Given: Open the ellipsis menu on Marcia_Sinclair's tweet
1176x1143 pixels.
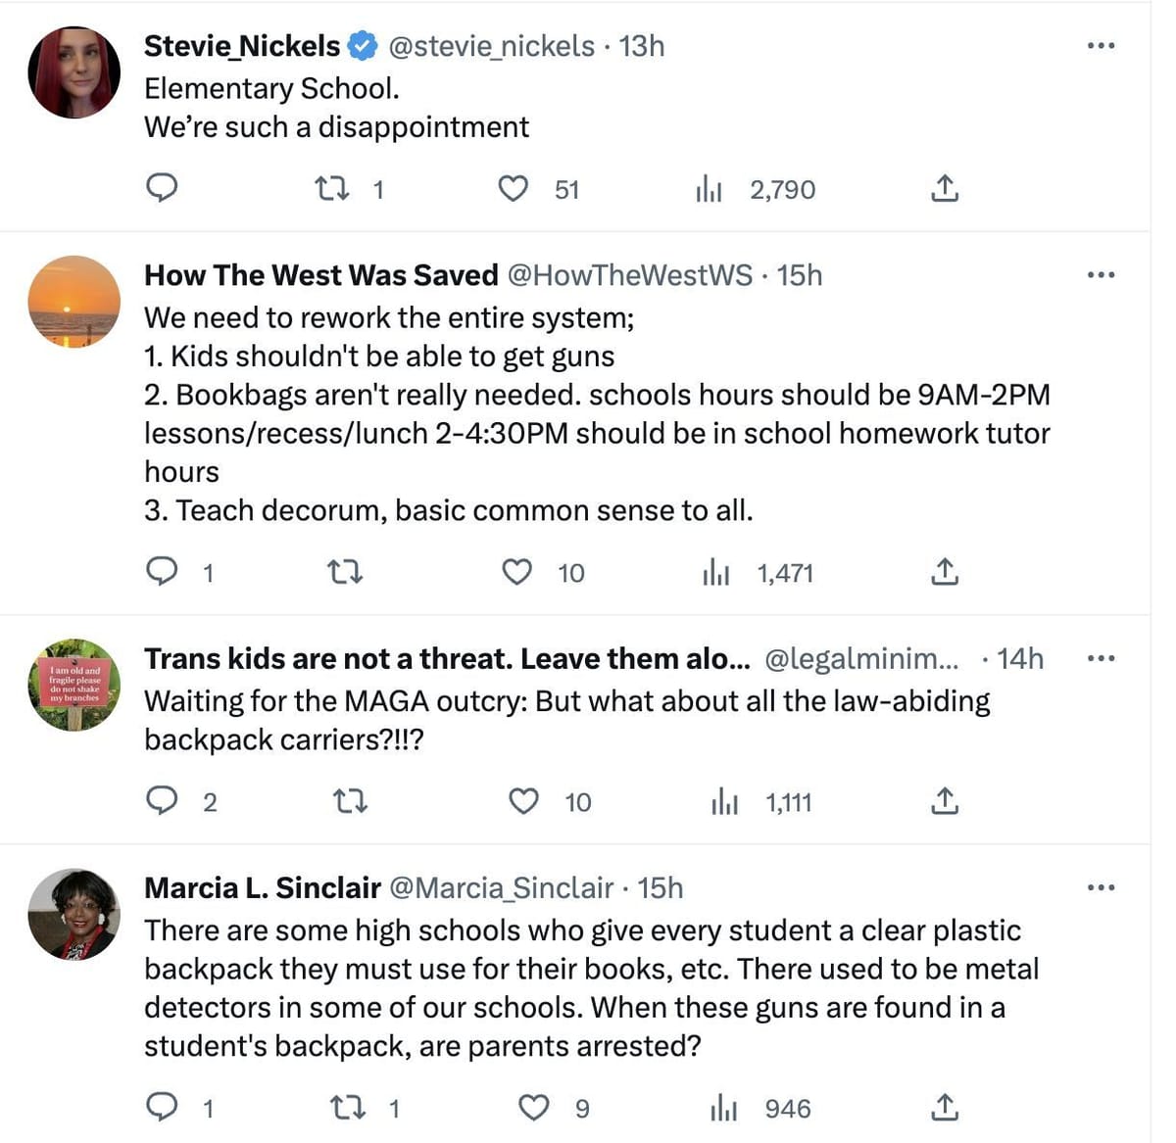Looking at the screenshot, I should click(x=1101, y=886).
